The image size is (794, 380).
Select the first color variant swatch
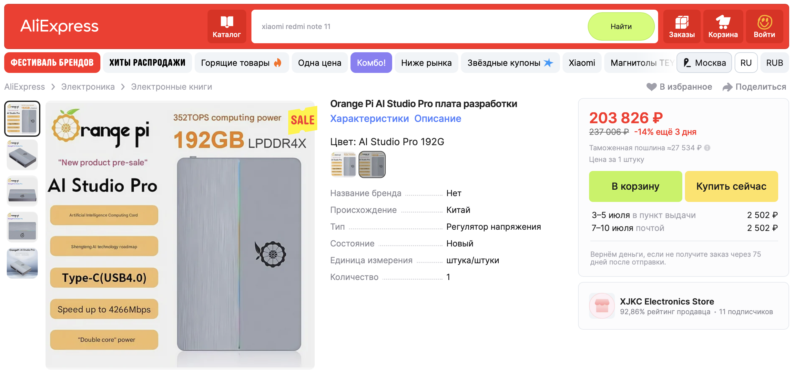(x=343, y=165)
